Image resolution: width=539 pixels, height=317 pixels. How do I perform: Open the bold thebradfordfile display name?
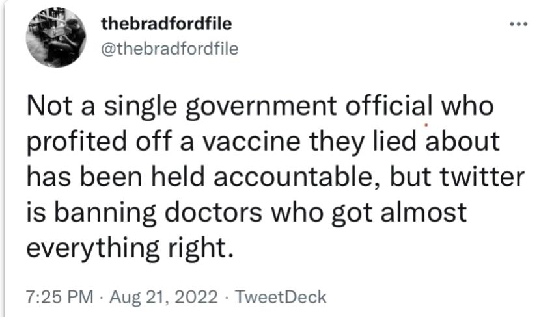(167, 25)
